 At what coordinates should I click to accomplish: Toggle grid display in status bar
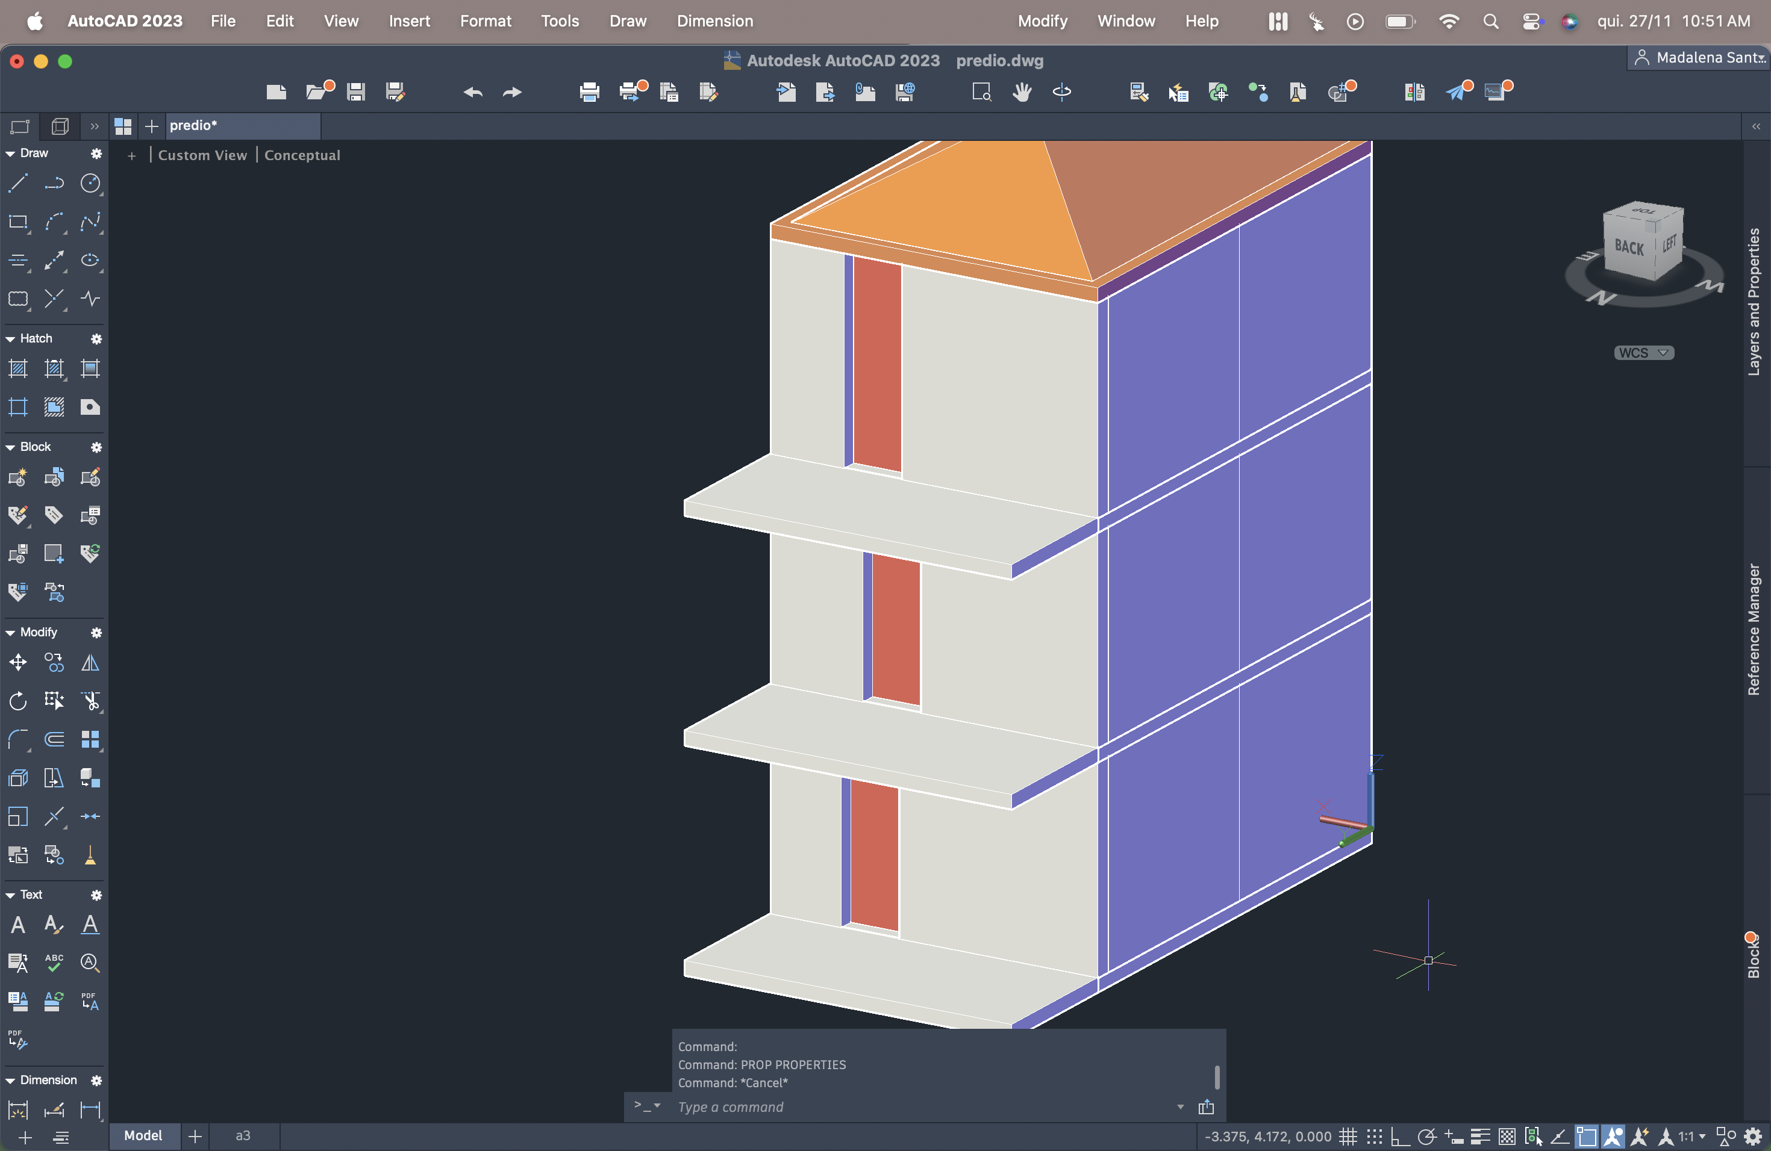[x=1348, y=1136]
